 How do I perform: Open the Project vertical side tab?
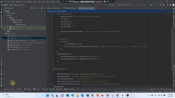pos(1,10)
